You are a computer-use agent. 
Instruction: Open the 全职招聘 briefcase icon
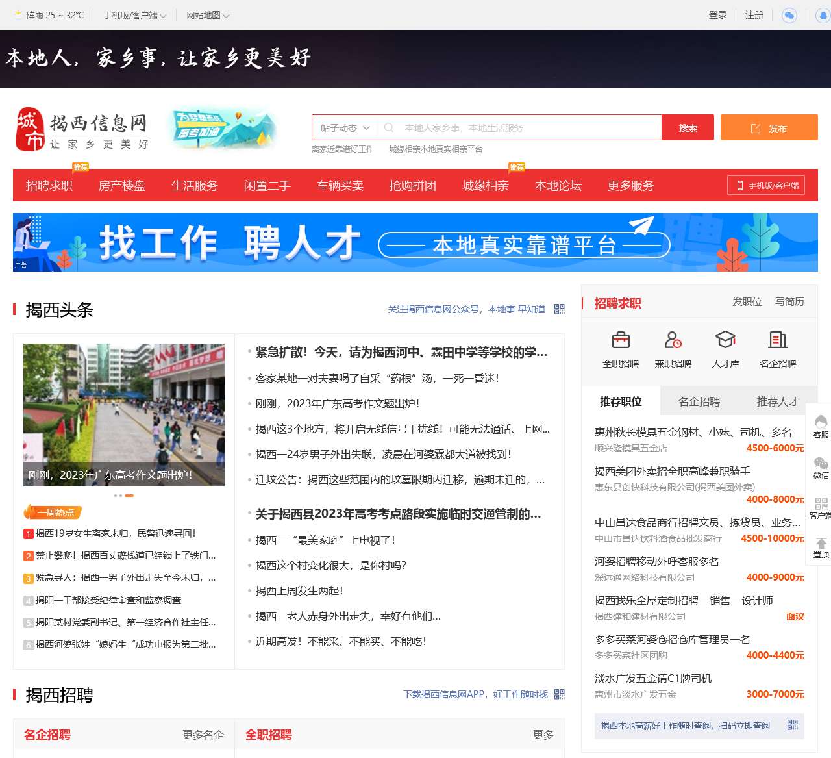[x=621, y=340]
